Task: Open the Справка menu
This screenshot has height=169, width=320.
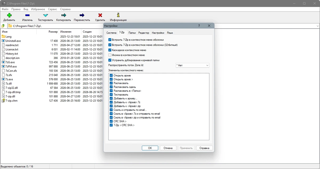Action: pos(65,9)
